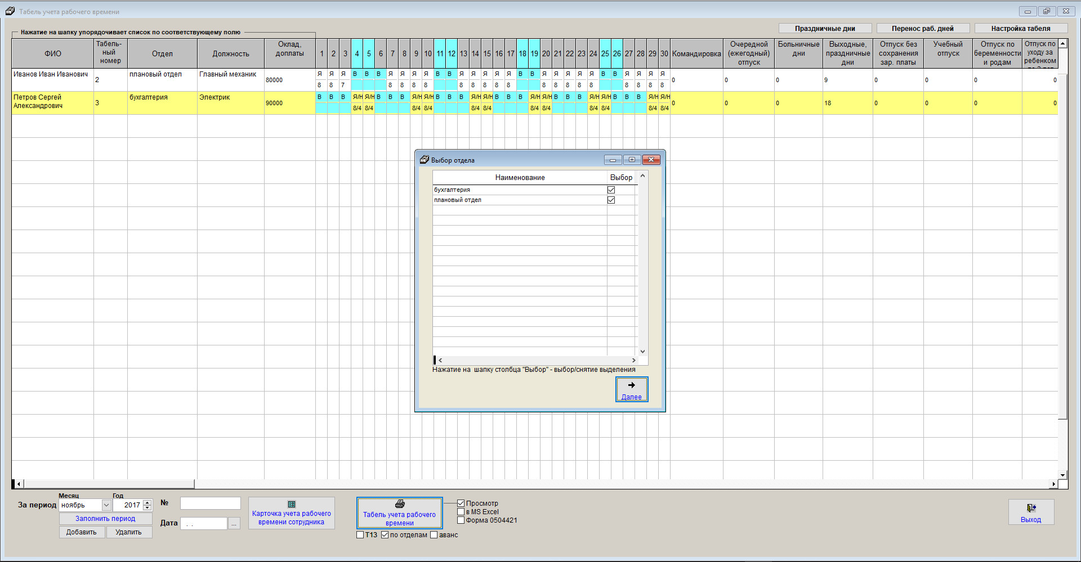The image size is (1081, 562).
Task: Open Карточка учета рабочего времени сотрудника
Action: pyautogui.click(x=292, y=512)
